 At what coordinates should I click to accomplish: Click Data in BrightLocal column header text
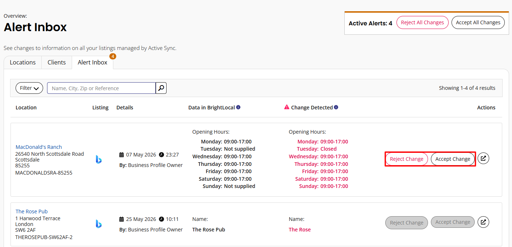211,108
